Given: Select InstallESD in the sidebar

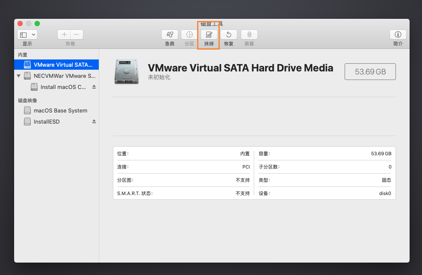Looking at the screenshot, I should [x=56, y=121].
